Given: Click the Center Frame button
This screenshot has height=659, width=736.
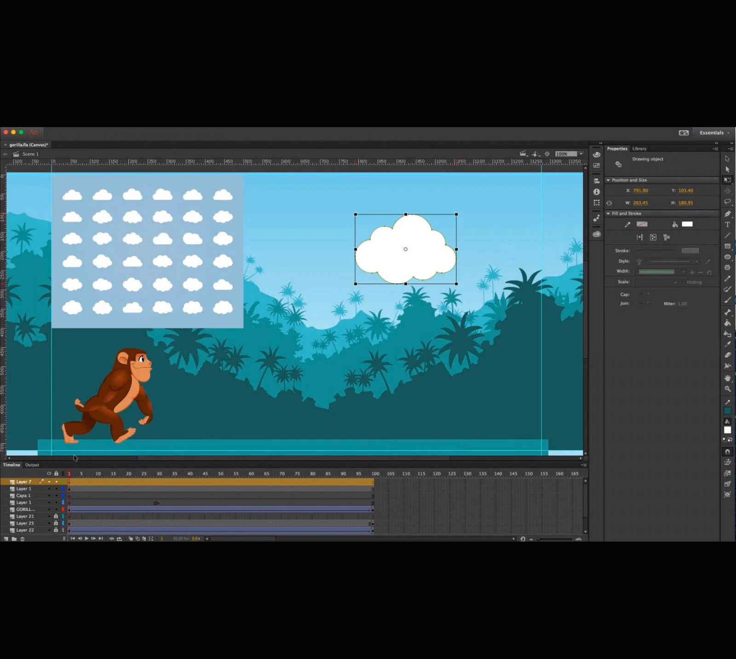Looking at the screenshot, I should [x=111, y=539].
